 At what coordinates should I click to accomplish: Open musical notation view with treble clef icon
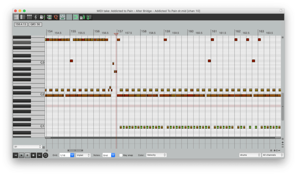(x=36, y=17)
